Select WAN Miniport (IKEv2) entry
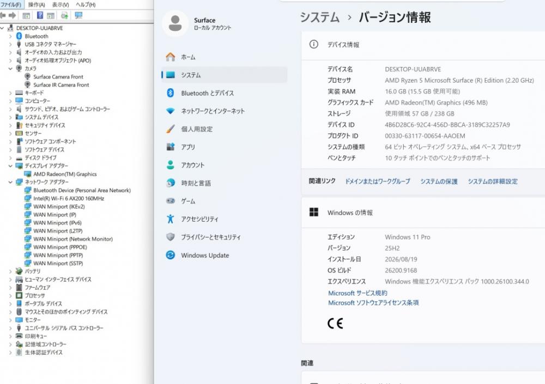 click(59, 206)
